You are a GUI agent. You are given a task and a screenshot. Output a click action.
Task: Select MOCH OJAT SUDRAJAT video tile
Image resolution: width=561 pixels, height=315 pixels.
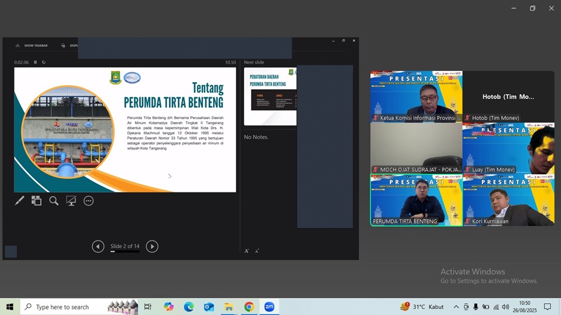click(x=416, y=148)
